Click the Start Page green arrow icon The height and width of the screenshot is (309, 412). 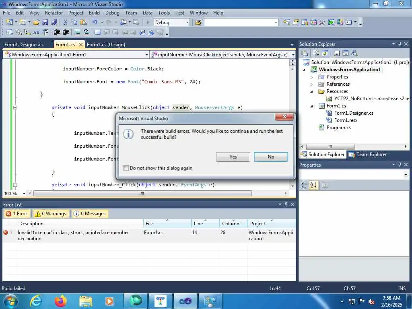pos(331,23)
